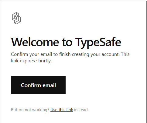Click the word 'email' on the black button

[49, 85]
